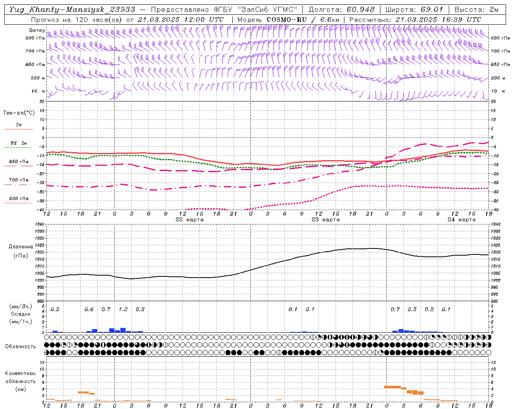The image size is (512, 409).
Task: Select the 'Долгота: 60.948' longitude text
Action: coord(342,9)
